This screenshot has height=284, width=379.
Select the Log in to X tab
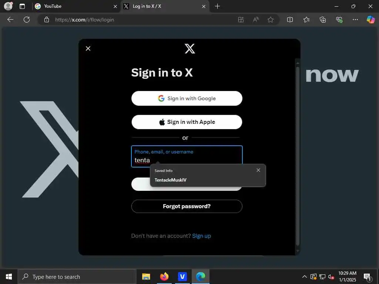click(165, 6)
